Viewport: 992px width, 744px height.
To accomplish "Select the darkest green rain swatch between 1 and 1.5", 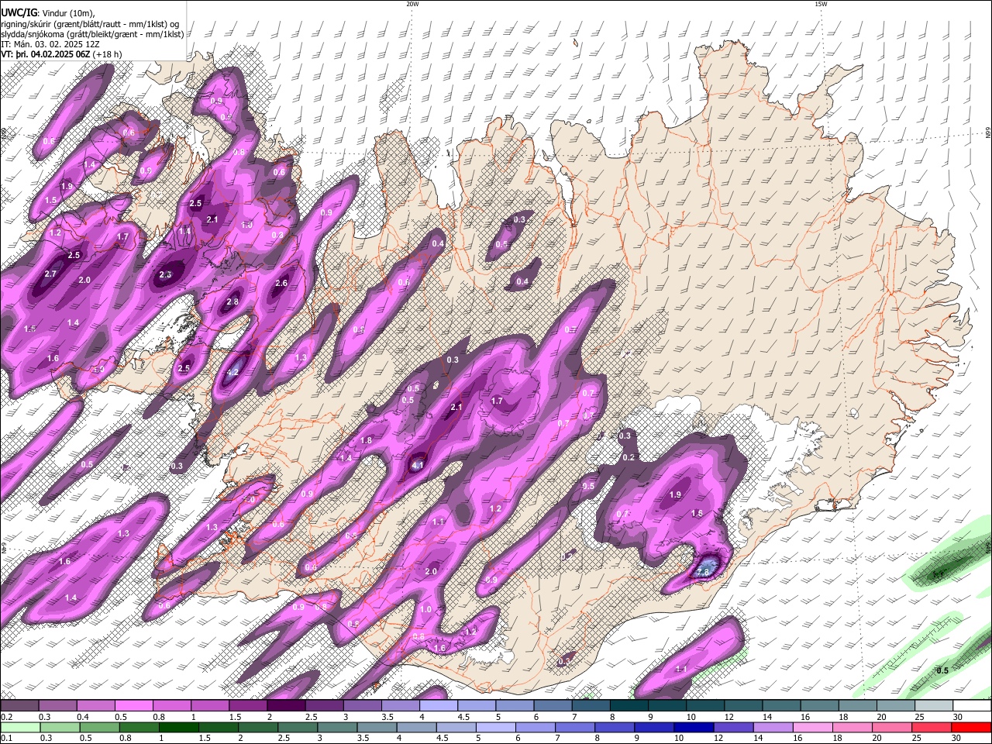I will (179, 728).
